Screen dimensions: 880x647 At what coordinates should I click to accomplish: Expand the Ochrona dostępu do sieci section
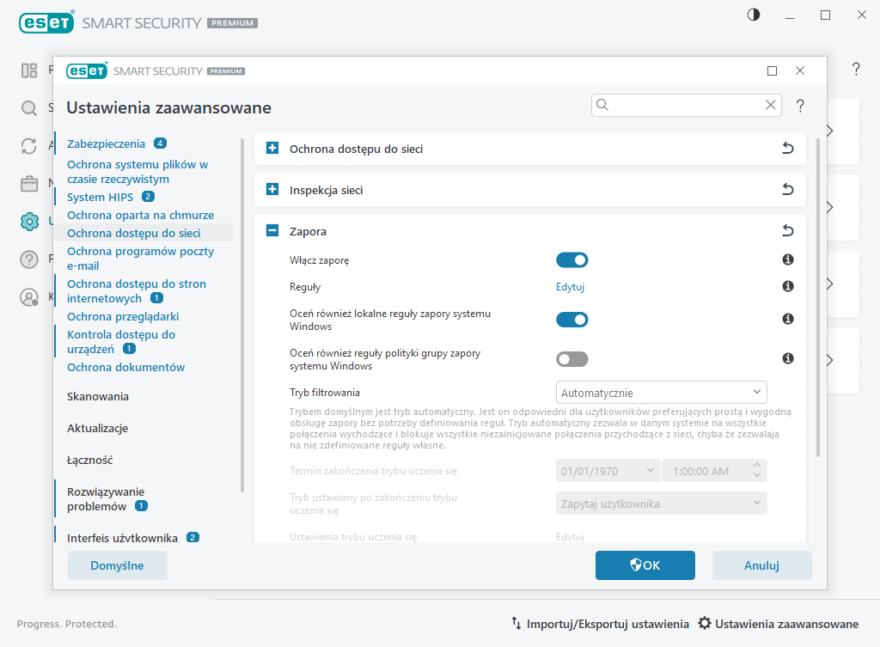pos(272,149)
